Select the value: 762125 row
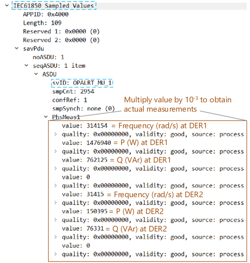 [84, 160]
